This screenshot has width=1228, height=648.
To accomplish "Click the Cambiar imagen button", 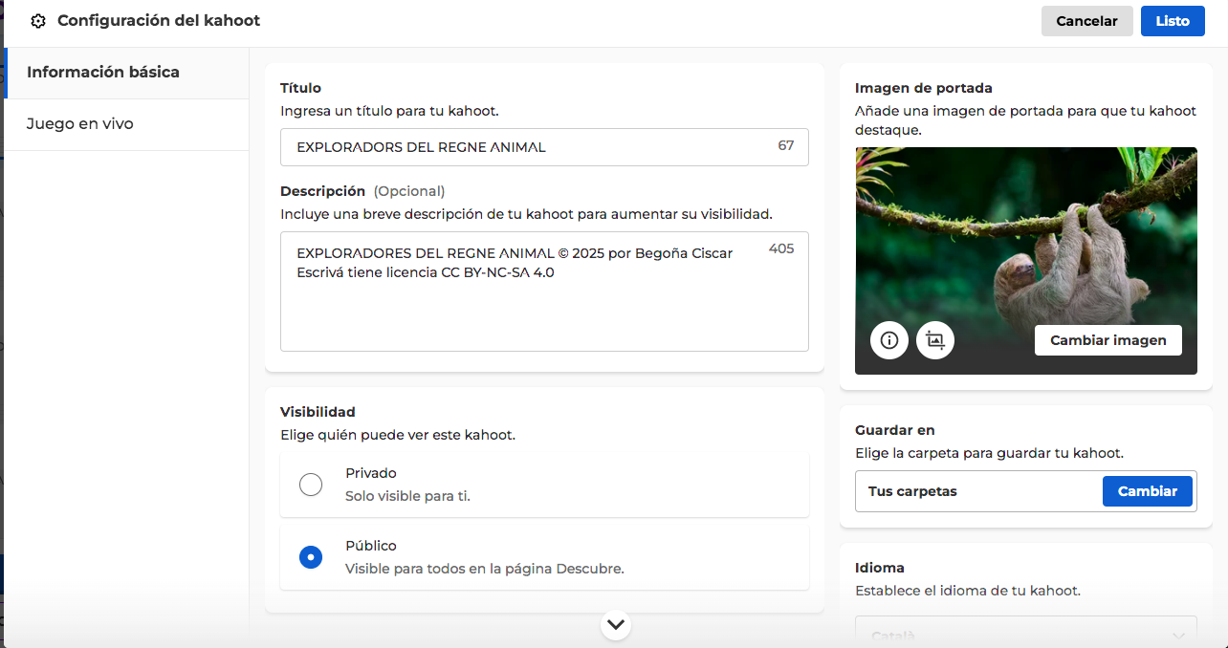I will [1107, 340].
